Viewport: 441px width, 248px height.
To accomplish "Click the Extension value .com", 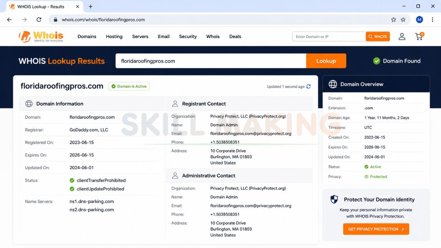I will [369, 108].
